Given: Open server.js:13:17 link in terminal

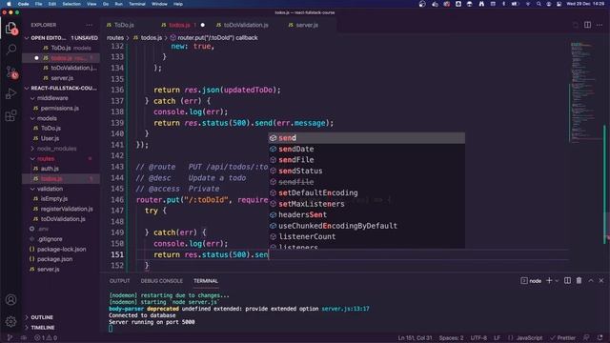Looking at the screenshot, I should (345, 309).
